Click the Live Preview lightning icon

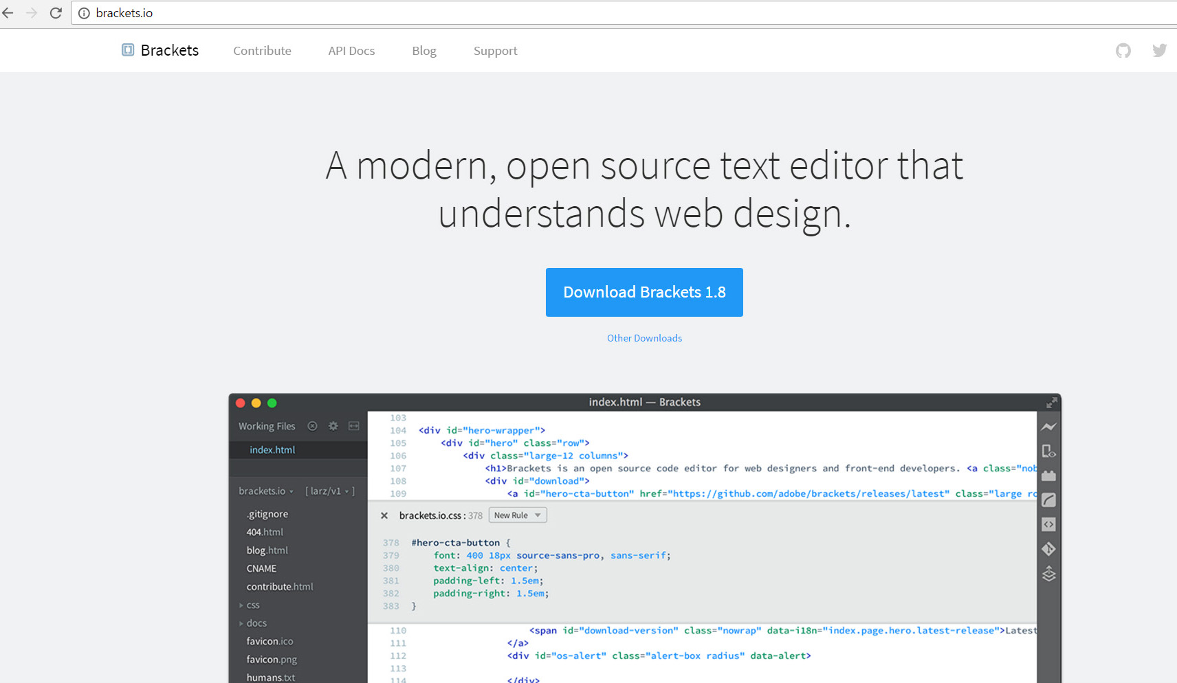coord(1048,427)
